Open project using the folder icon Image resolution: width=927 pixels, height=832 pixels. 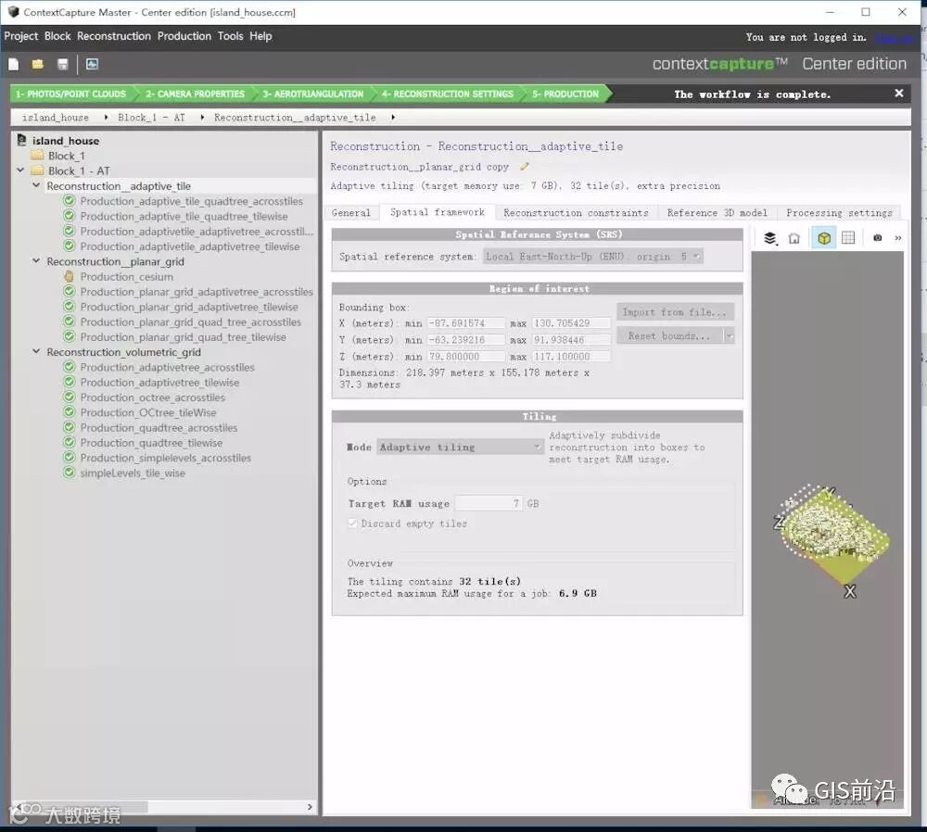[38, 64]
